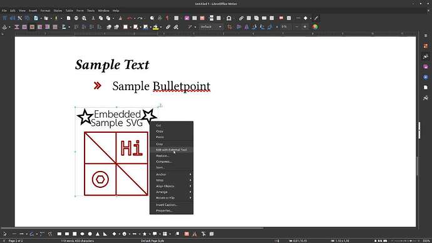Select the Isosceles Triangle shape tool

(x=98, y=234)
